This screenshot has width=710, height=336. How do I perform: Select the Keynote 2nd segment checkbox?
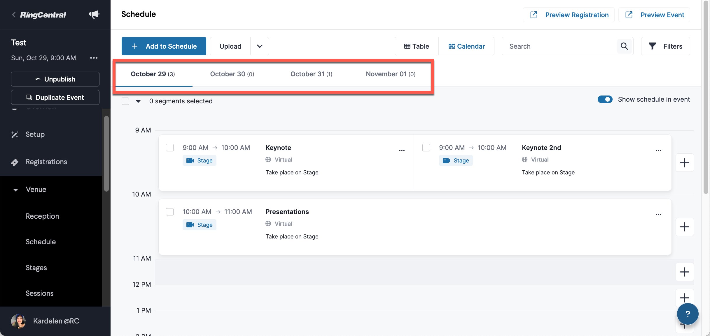426,148
